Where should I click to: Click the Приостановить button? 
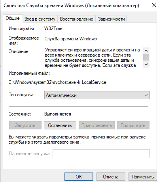[x=97, y=125]
